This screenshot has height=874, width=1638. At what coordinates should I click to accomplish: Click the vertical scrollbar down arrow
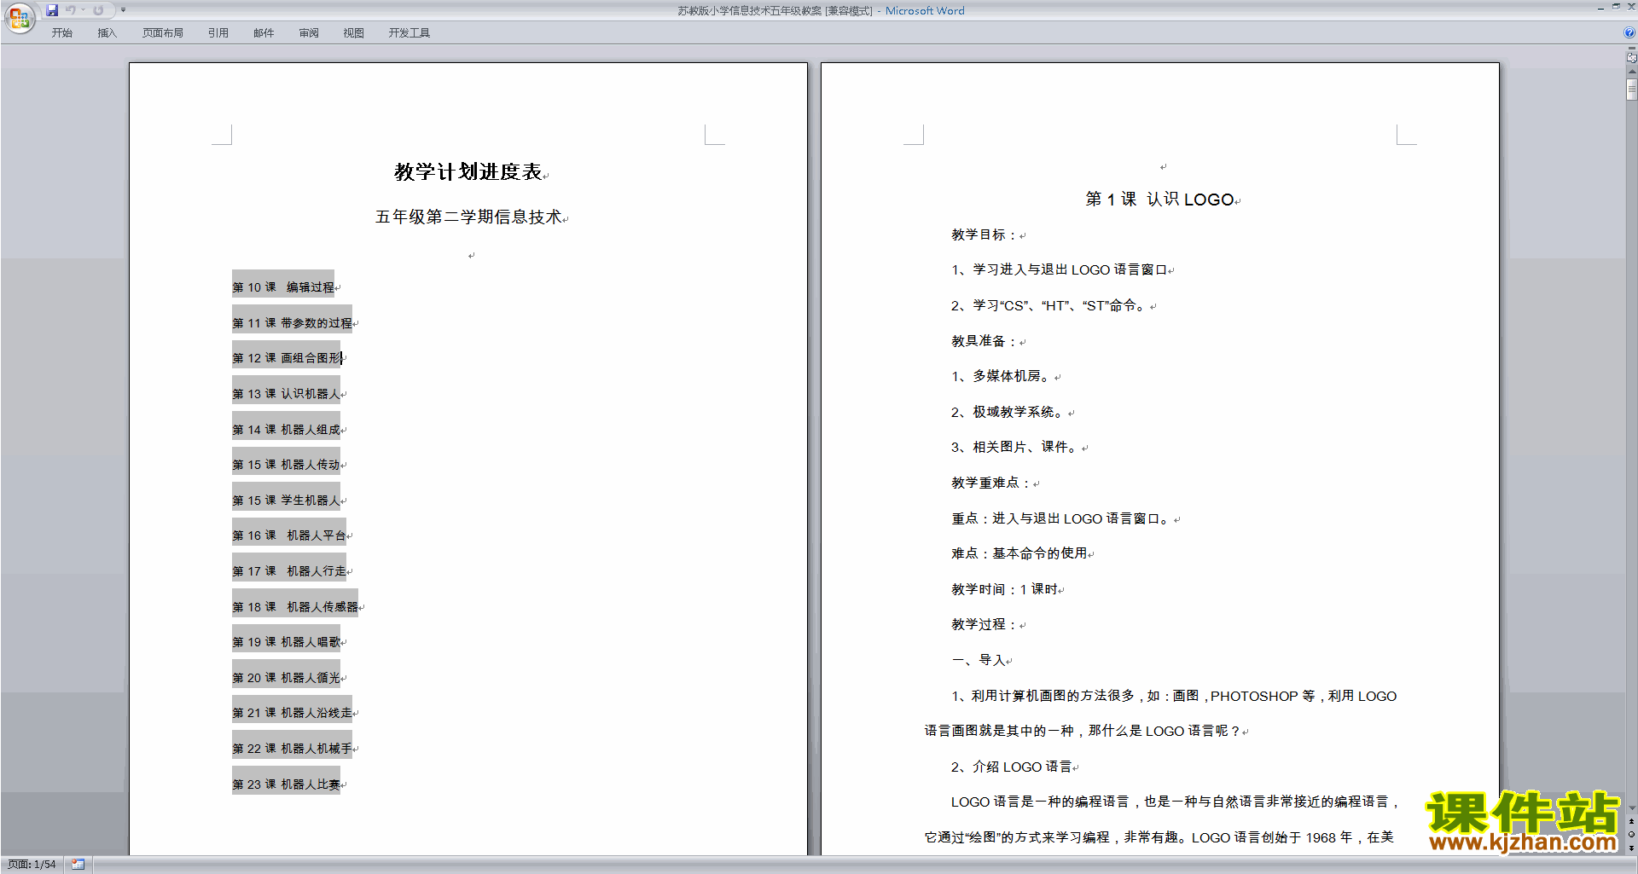click(1632, 808)
